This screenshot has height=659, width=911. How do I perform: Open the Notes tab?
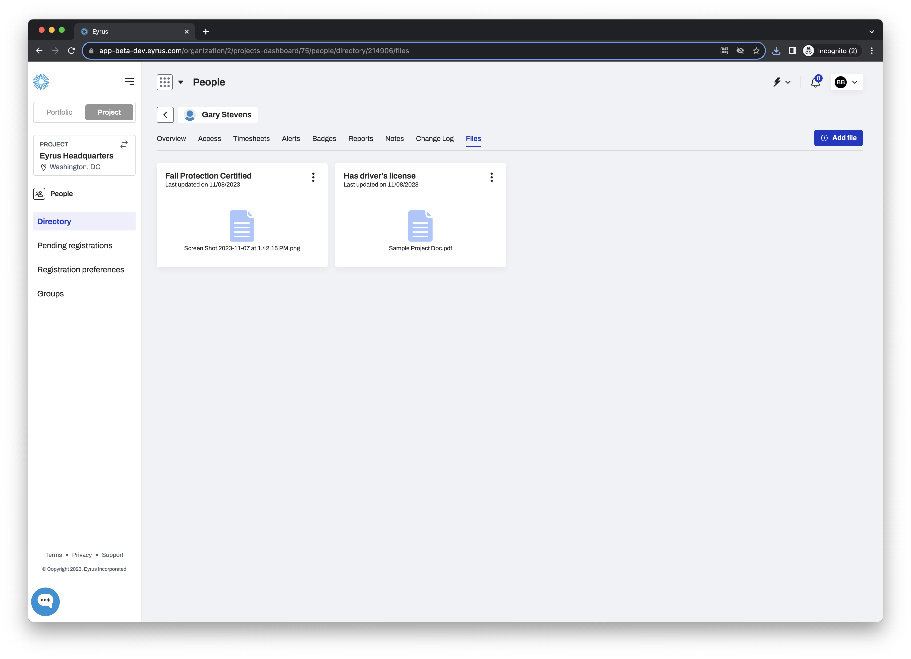coord(394,138)
